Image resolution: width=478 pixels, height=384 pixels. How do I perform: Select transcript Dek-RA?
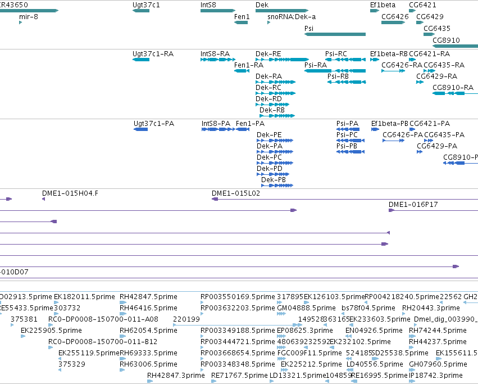(268, 76)
